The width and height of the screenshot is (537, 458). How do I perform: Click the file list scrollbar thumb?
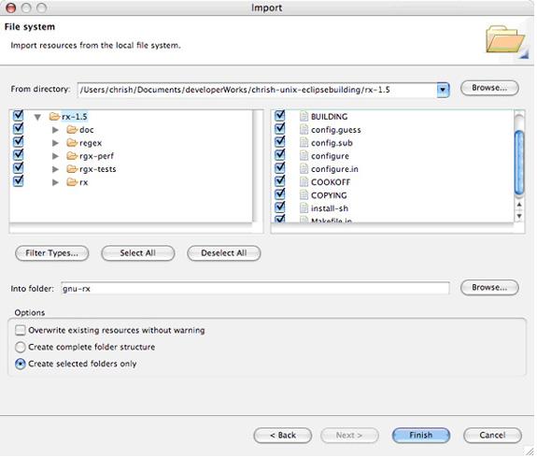(x=519, y=164)
